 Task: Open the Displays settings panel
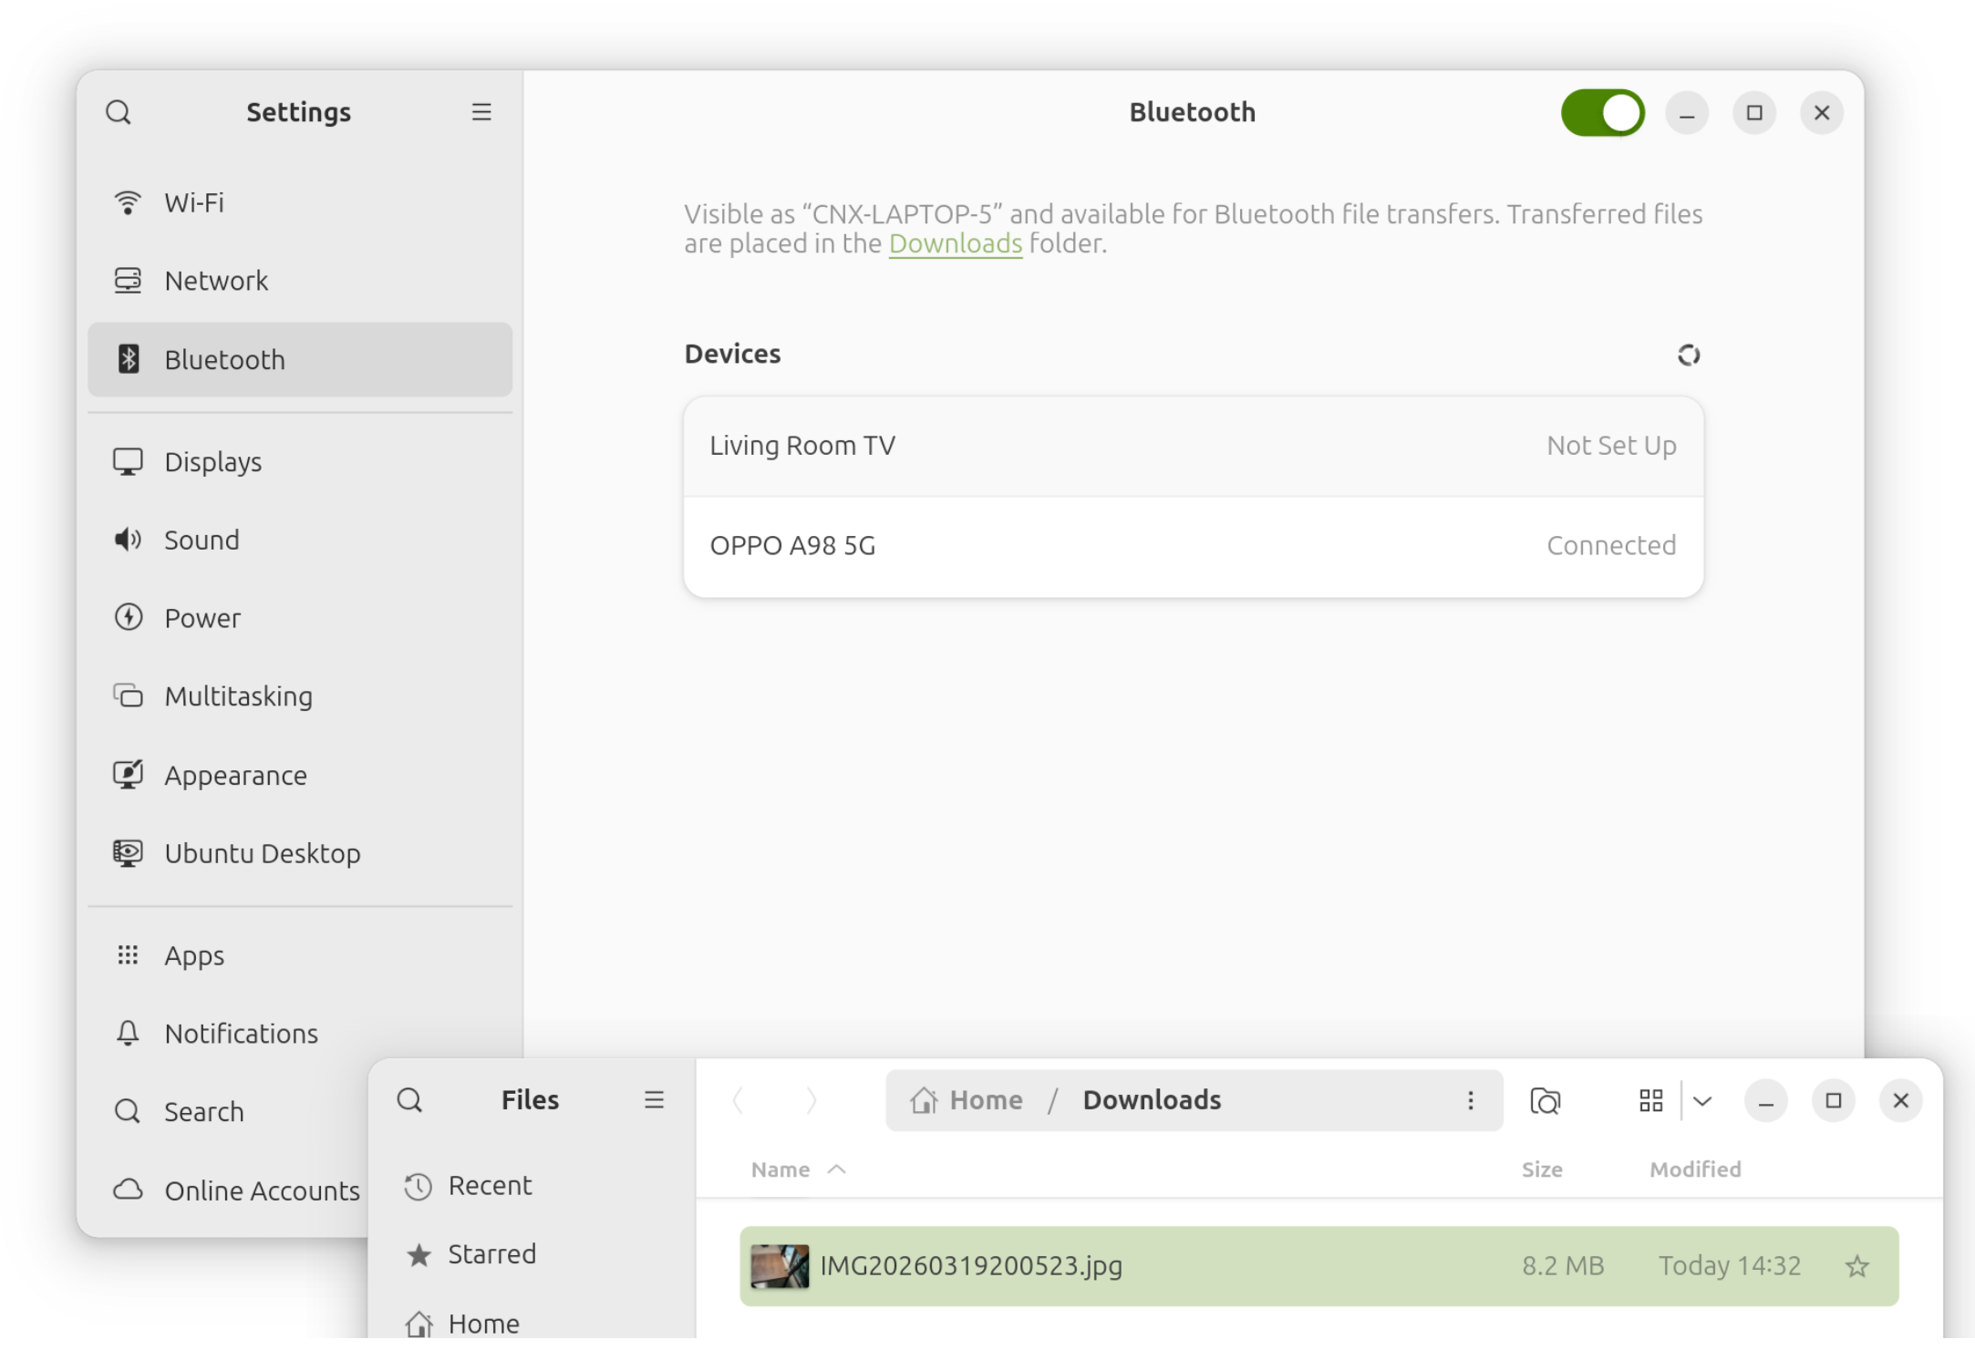click(212, 462)
